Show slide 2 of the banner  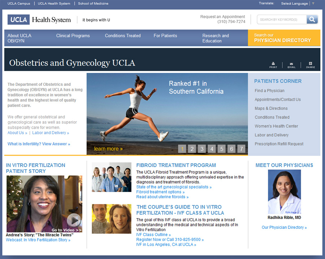click(x=192, y=149)
